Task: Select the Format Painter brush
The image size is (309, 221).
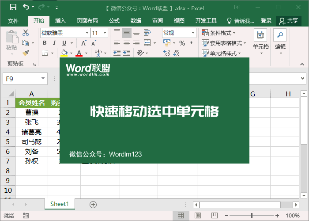Action: [x=26, y=53]
